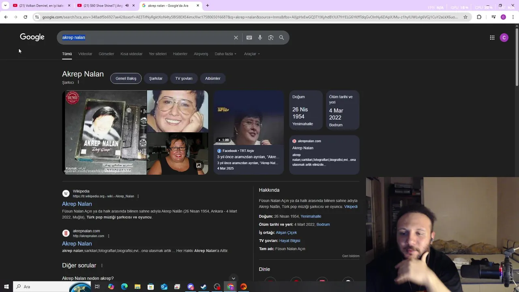
Task: Open the Bodrum death place link
Action: [x=323, y=225]
